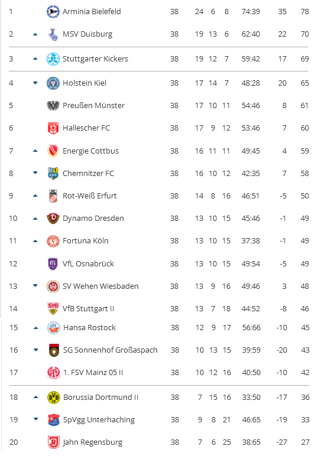Screen dimensions: 316x456
Task: Click the VfL Osnabrück purple badge
Action: (53, 264)
